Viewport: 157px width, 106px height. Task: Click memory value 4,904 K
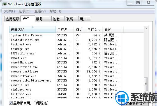point(94,40)
